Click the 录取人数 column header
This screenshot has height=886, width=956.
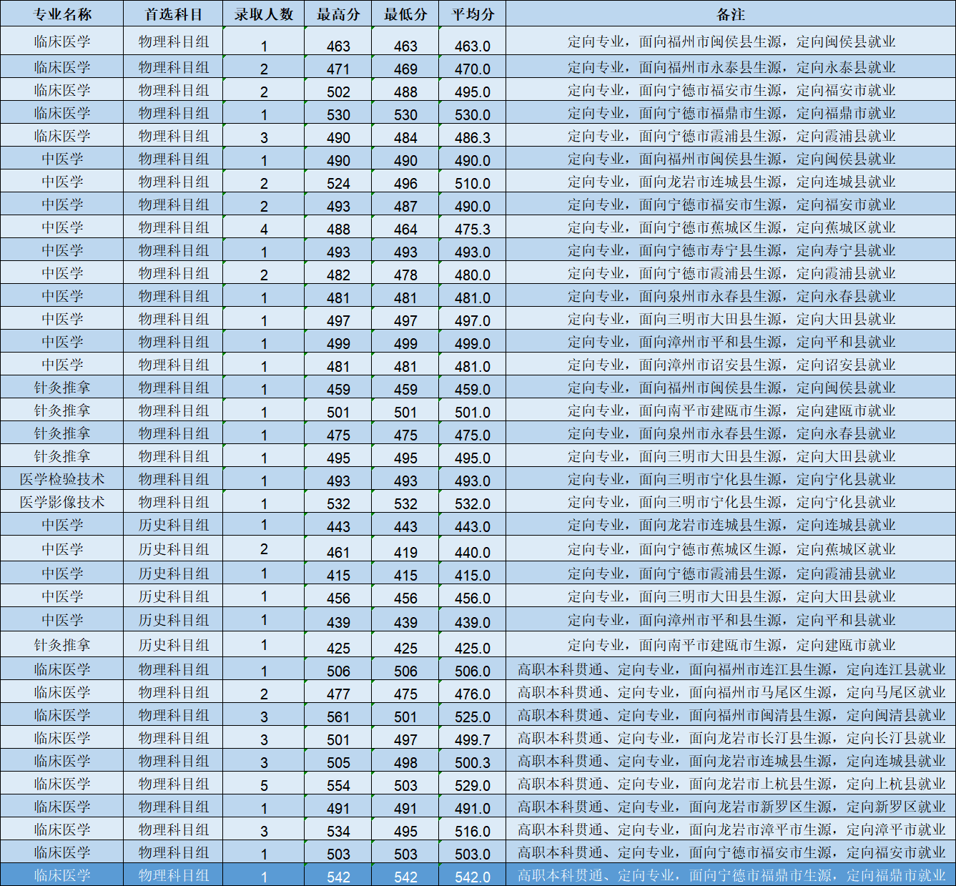point(264,14)
